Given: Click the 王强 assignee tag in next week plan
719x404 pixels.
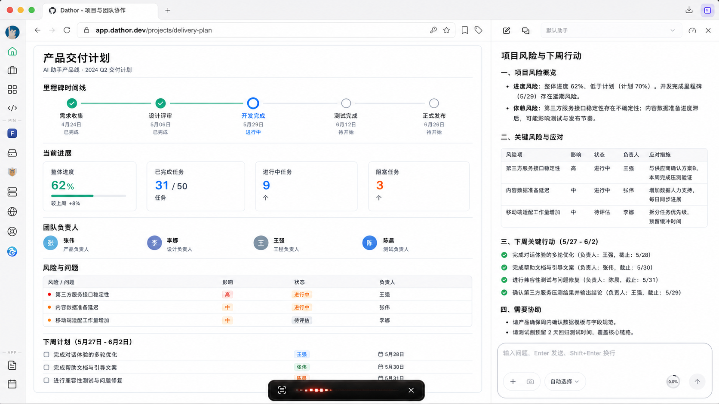Looking at the screenshot, I should pos(301,355).
